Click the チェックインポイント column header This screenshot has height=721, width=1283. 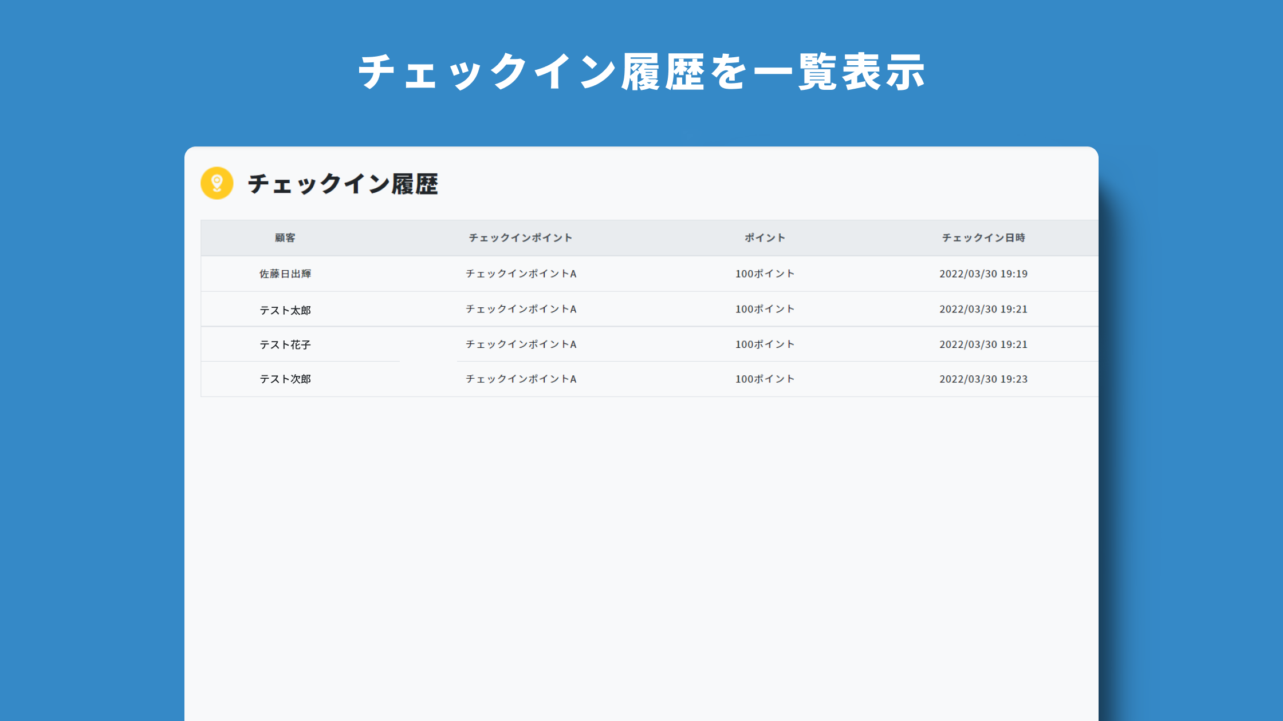tap(520, 238)
